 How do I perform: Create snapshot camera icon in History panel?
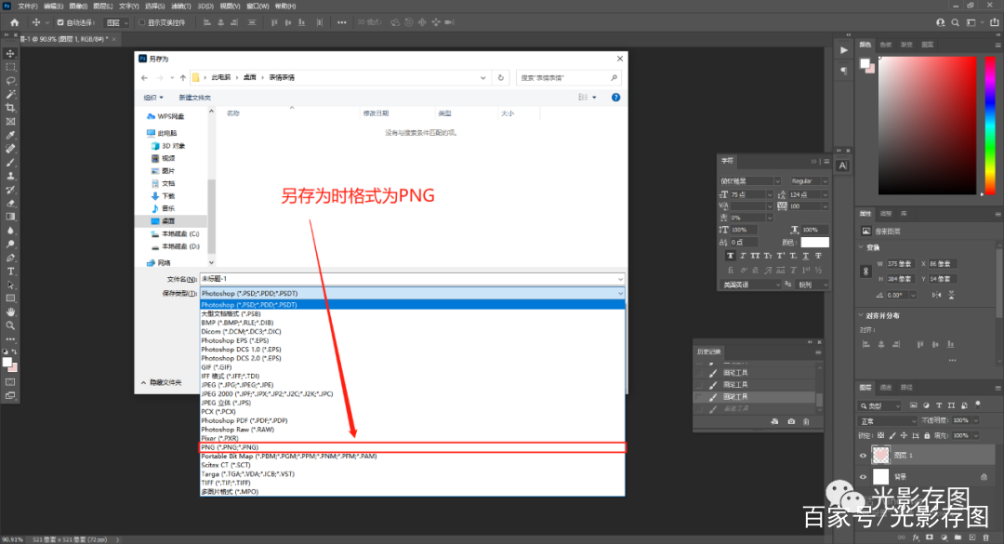(x=791, y=421)
